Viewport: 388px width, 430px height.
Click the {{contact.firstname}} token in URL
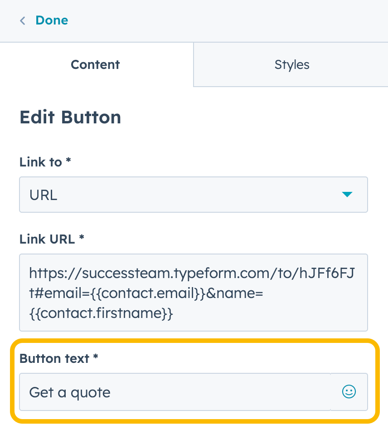pyautogui.click(x=101, y=313)
